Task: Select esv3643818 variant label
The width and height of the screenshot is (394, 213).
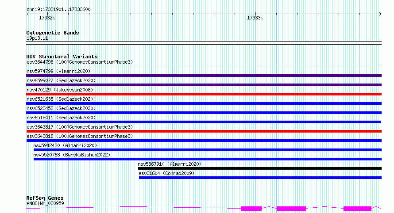Action: click(80, 136)
